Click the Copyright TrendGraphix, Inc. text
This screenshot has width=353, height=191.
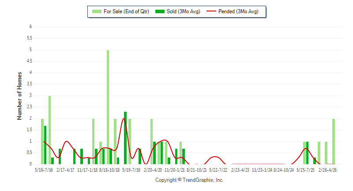point(189,180)
